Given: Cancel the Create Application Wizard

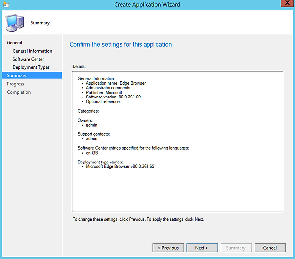Looking at the screenshot, I should 270,248.
